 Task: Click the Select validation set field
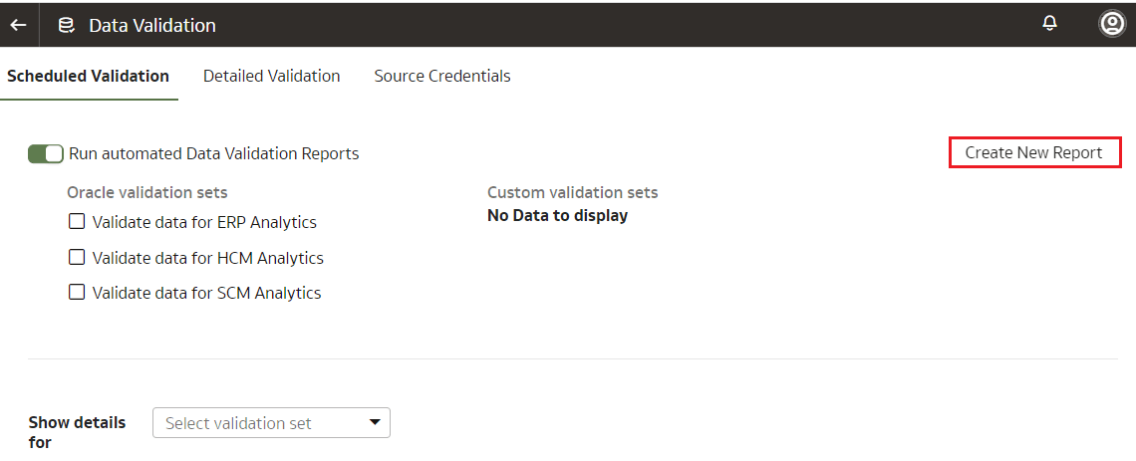click(x=259, y=423)
